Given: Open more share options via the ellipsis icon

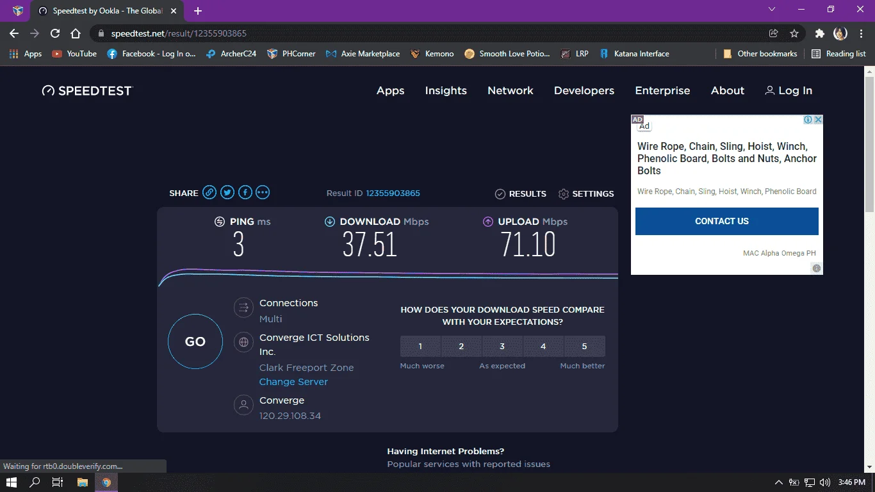Looking at the screenshot, I should pyautogui.click(x=263, y=192).
